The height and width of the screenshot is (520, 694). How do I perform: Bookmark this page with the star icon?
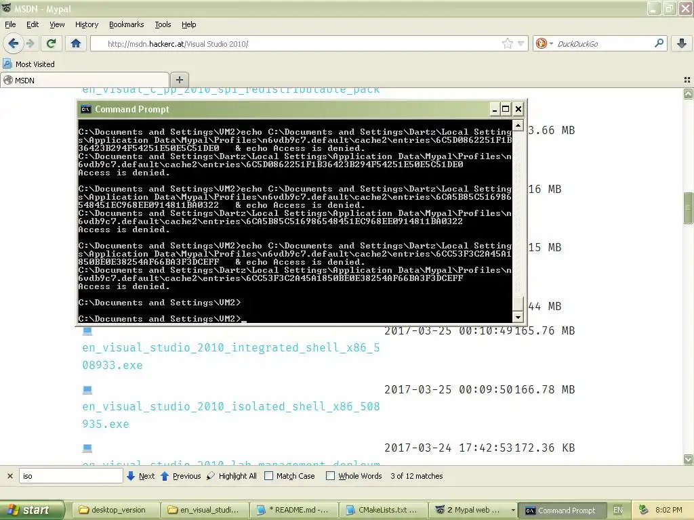[507, 43]
